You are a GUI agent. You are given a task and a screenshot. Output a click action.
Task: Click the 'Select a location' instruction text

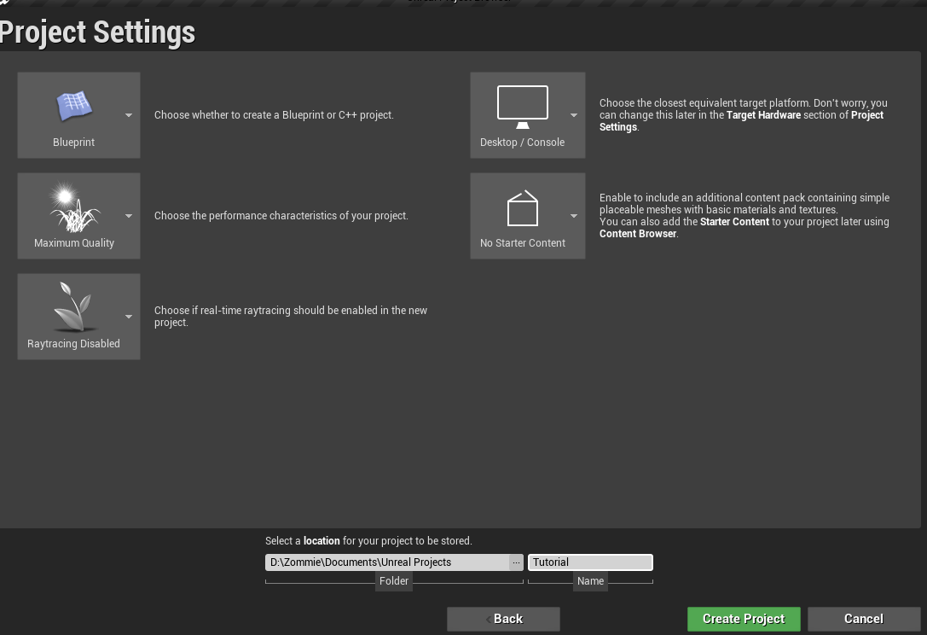368,541
